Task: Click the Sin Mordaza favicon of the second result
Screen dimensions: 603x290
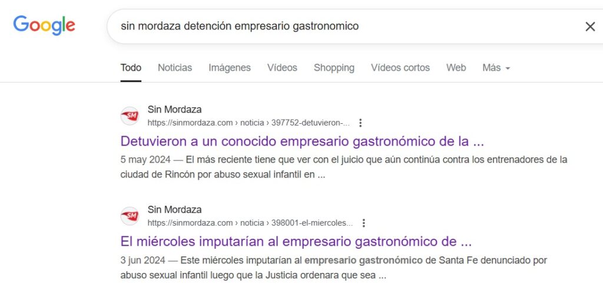Action: pyautogui.click(x=130, y=216)
